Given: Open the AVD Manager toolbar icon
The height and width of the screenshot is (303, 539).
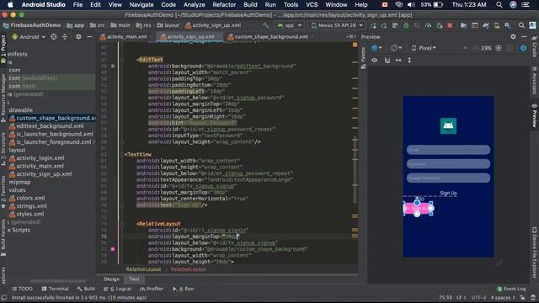Looking at the screenshot, I should (497, 25).
